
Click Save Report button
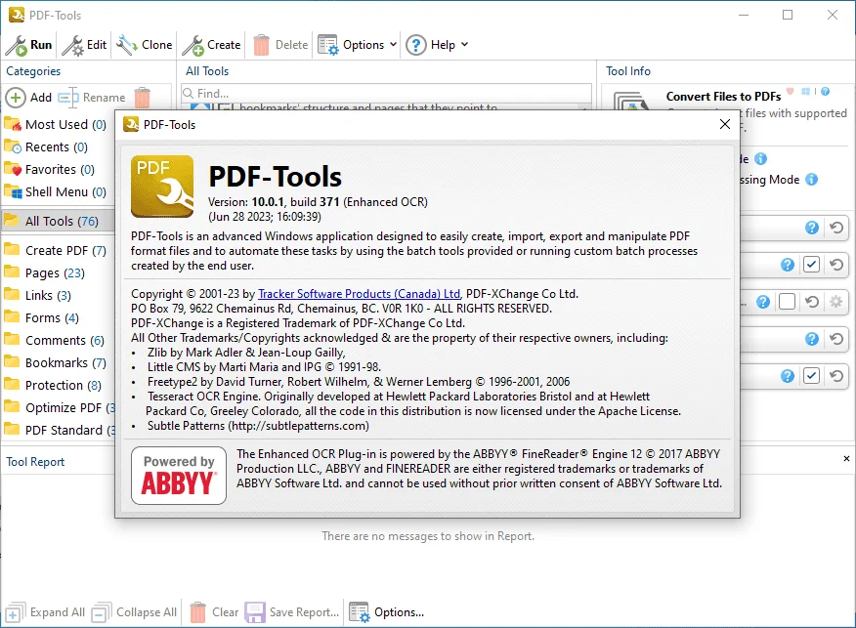292,612
